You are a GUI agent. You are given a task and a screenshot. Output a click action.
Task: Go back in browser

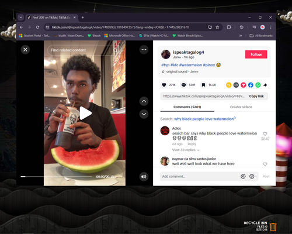point(22,27)
